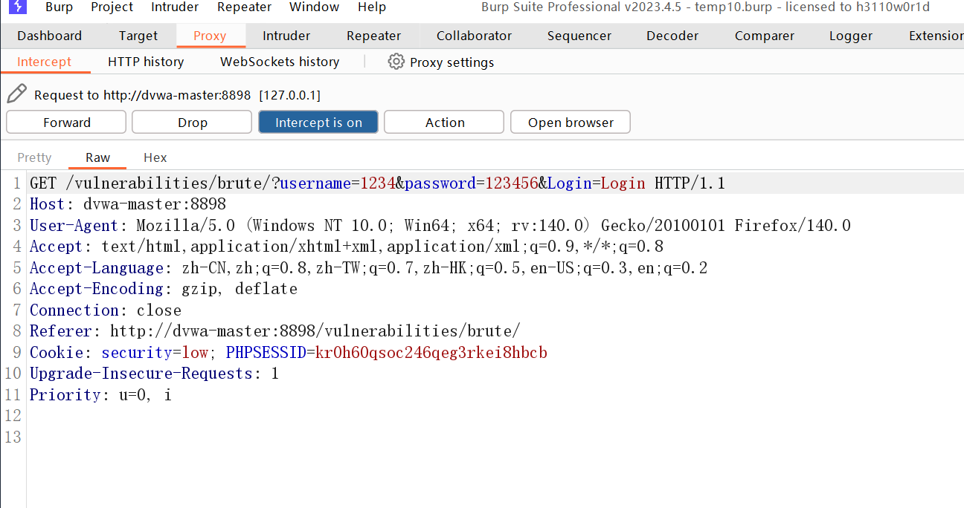Click the Priority header line
This screenshot has width=964, height=508.
point(101,395)
